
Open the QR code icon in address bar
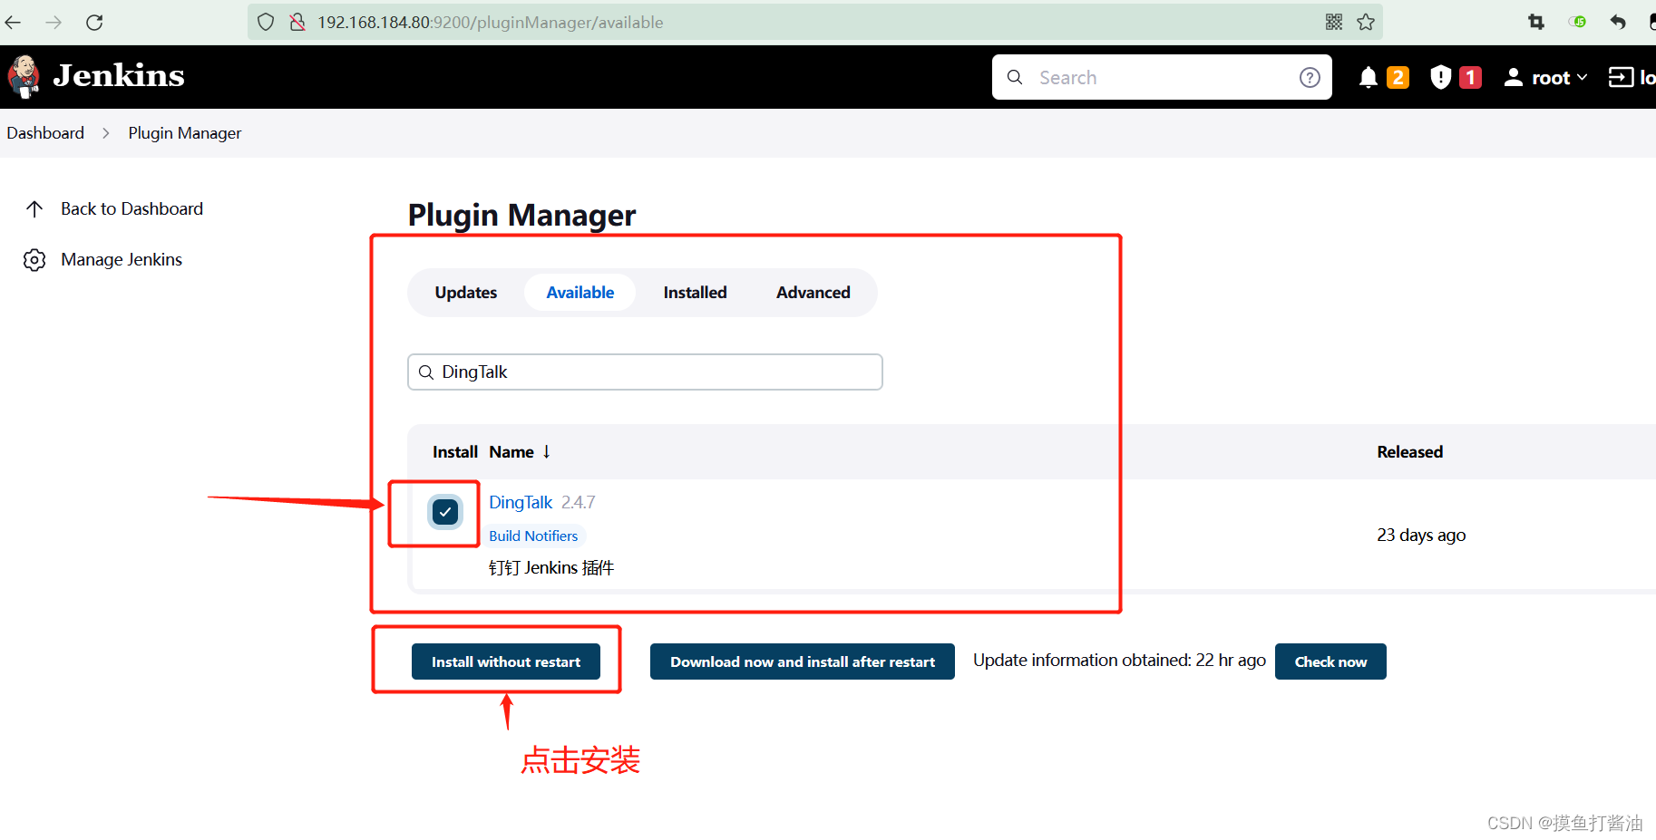click(x=1333, y=22)
